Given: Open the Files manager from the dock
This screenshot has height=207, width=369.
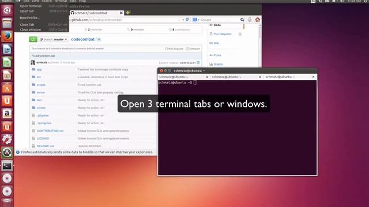Looking at the screenshot, I should (7, 23).
